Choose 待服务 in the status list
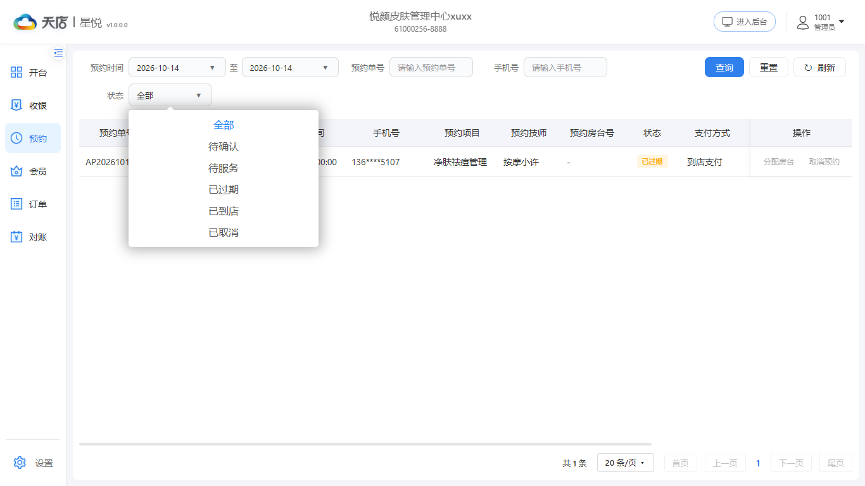865x486 pixels. 224,168
